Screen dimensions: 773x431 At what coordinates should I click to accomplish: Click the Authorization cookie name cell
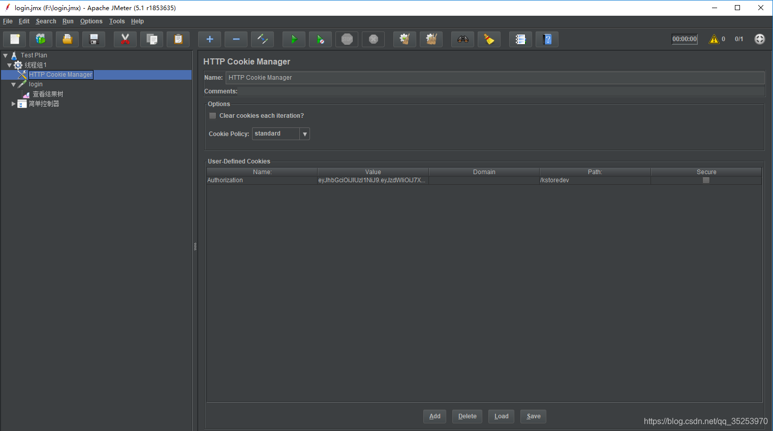(x=262, y=180)
